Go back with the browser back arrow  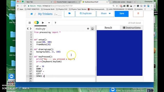[18, 6]
